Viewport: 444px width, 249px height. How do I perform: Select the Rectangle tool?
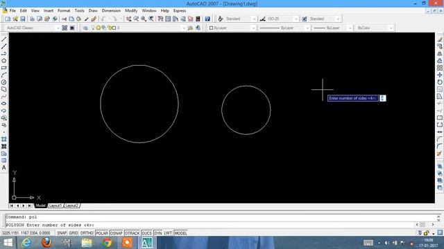point(4,68)
